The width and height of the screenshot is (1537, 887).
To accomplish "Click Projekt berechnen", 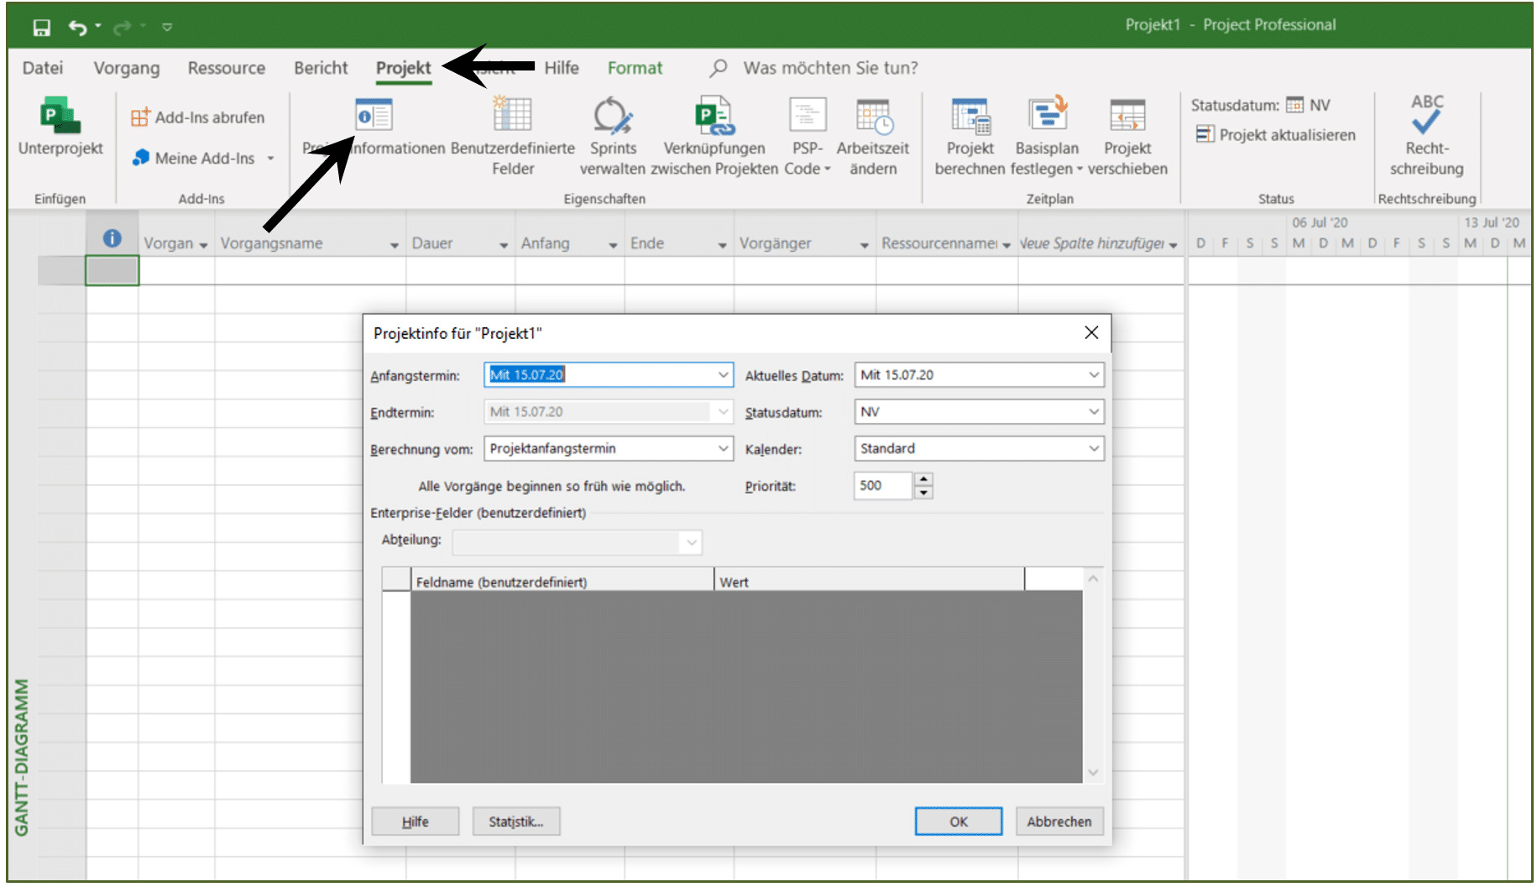I will [x=970, y=136].
